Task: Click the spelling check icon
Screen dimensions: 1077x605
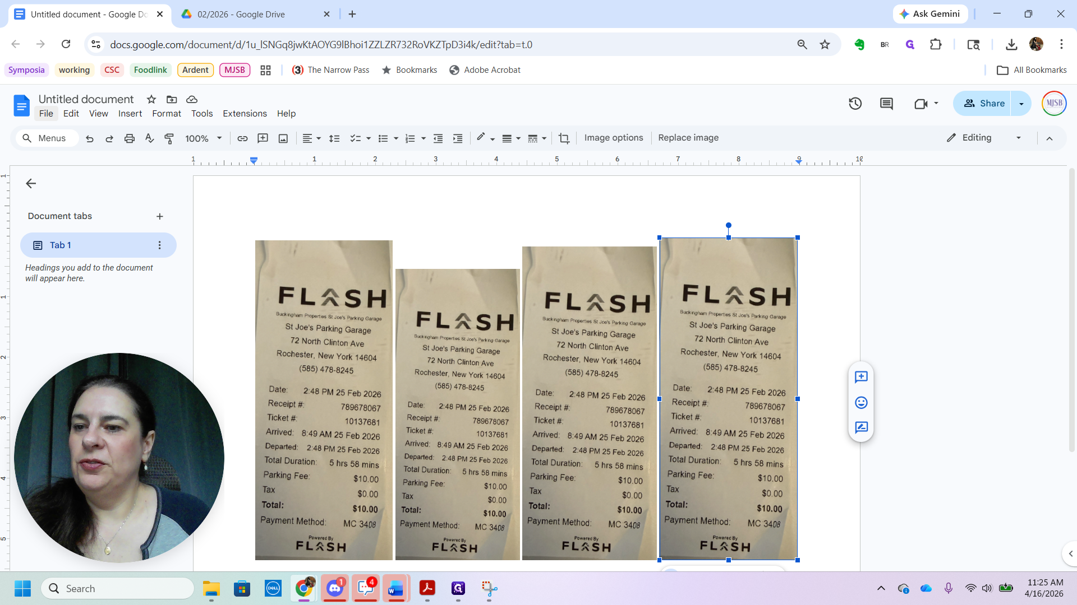Action: pyautogui.click(x=149, y=138)
